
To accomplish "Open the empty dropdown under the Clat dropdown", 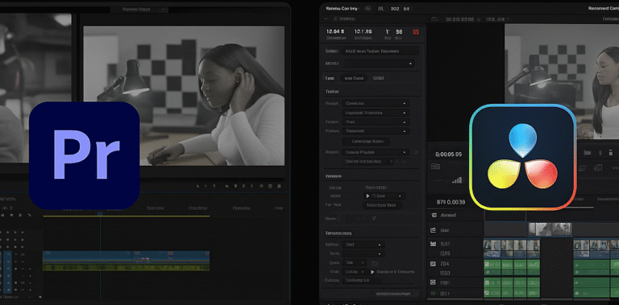I will point(363,253).
